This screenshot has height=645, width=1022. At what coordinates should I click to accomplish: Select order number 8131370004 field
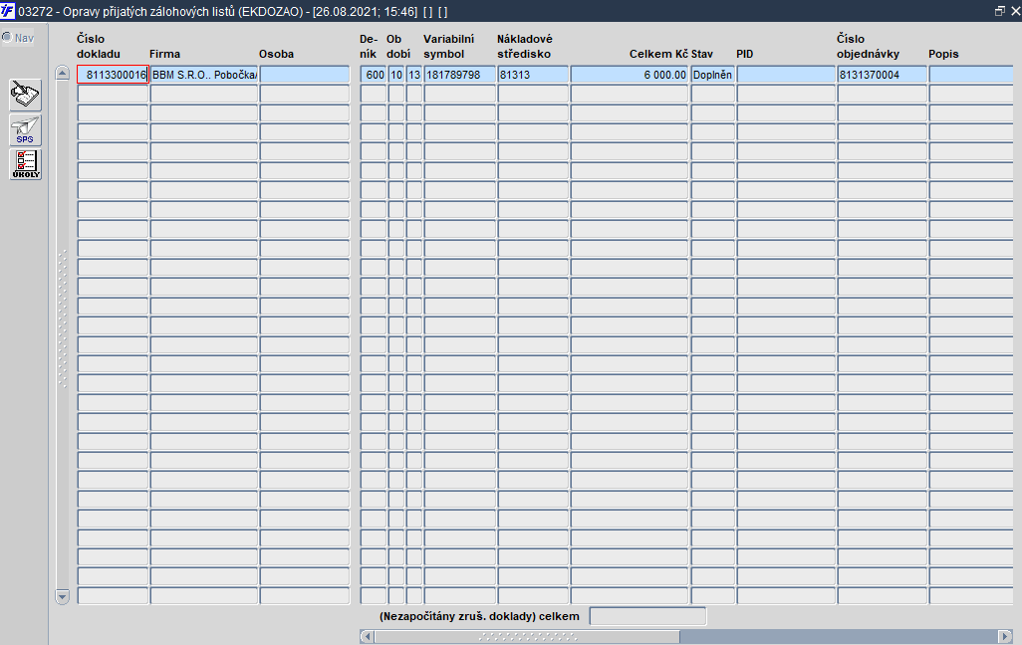pyautogui.click(x=882, y=75)
